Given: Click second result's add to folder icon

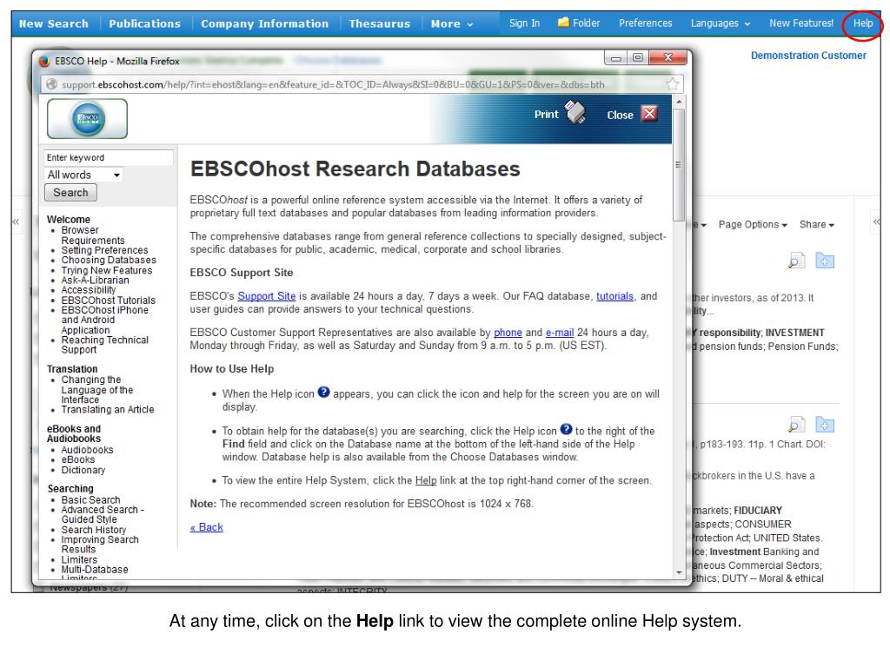Looking at the screenshot, I should coord(825,424).
